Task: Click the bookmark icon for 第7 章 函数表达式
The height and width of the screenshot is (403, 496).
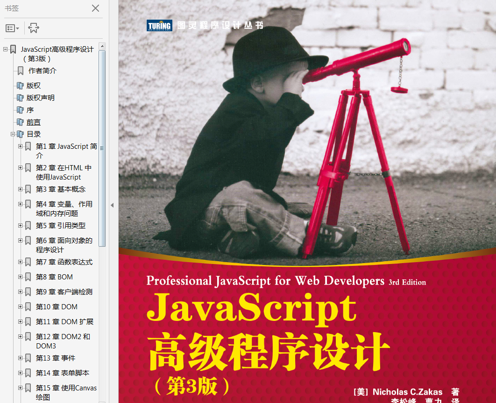Action: (28, 262)
